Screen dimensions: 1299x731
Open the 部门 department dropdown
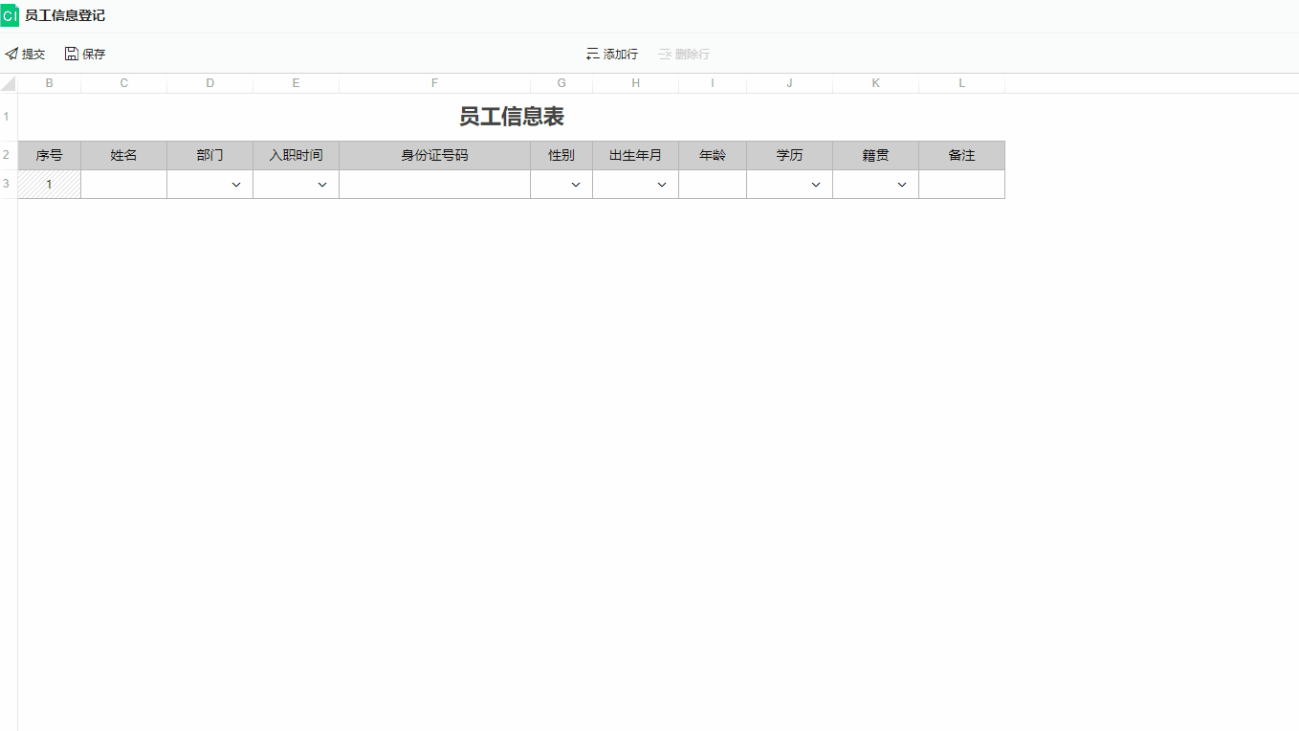pos(234,184)
